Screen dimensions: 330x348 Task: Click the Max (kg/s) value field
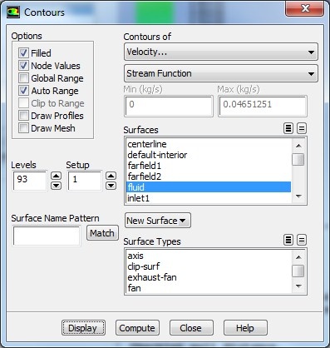[263, 106]
